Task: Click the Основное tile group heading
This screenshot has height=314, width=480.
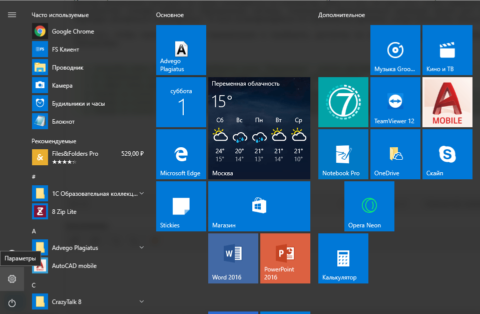Action: click(x=170, y=15)
